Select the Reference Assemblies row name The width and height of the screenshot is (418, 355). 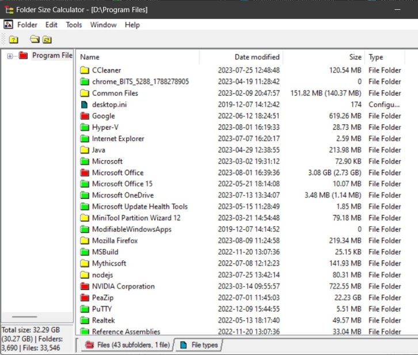click(x=126, y=331)
